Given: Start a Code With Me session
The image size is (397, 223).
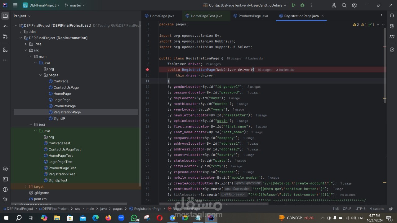Looking at the screenshot, I should [x=333, y=5].
